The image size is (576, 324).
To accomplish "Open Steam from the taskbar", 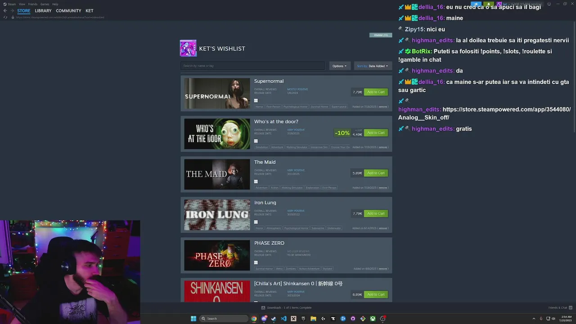I will click(274, 319).
